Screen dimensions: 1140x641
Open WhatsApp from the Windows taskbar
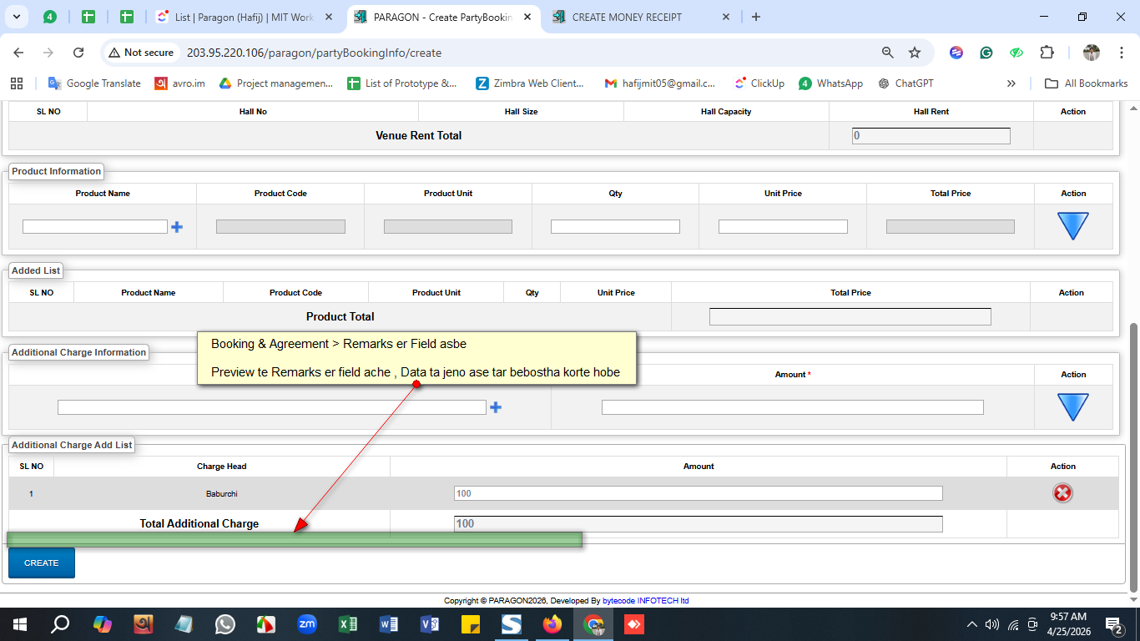click(x=225, y=624)
